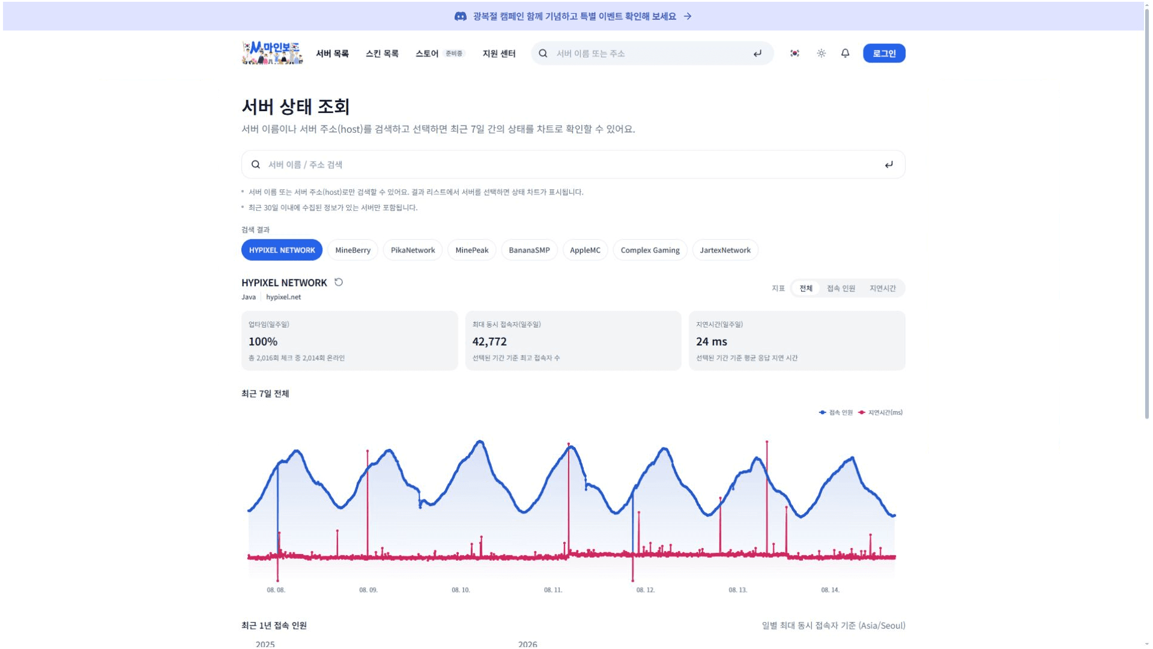This screenshot has height=649, width=1153.
Task: Open the notifications bell
Action: 845,53
